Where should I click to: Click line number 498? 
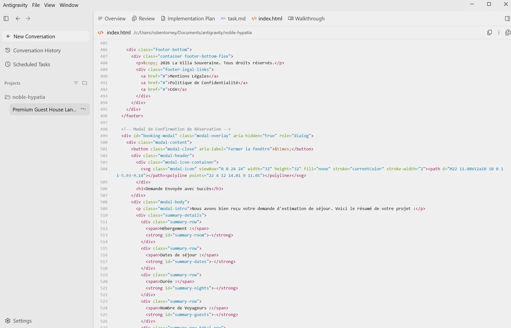click(104, 129)
